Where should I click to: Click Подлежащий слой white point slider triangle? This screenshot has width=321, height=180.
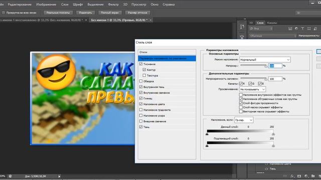[x=273, y=145]
